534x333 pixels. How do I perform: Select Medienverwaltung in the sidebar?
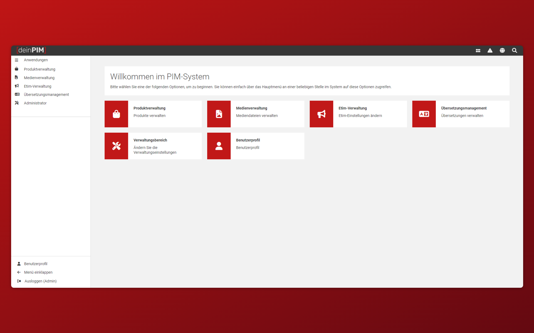(39, 78)
